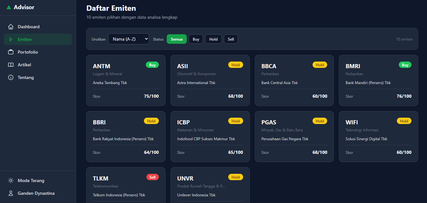Click the 76/100 score value
Viewport: 427px width, 203px height.
coord(404,96)
